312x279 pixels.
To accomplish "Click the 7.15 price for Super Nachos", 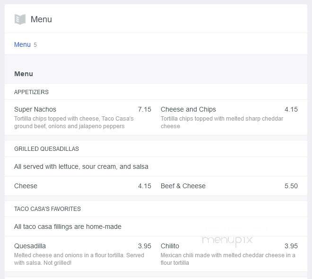I will pyautogui.click(x=145, y=109).
